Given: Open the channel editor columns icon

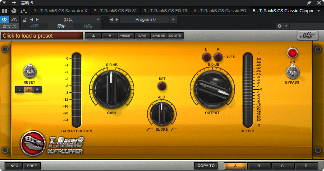Looking at the screenshot, I should tap(5, 11).
